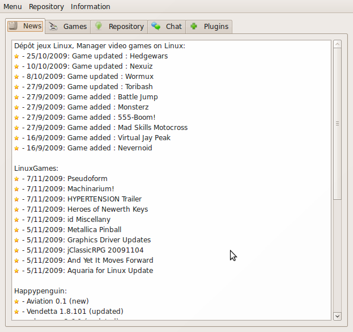Viewport: 353px width, 332px height.
Task: Switch to the Chat tab
Action: 167,27
